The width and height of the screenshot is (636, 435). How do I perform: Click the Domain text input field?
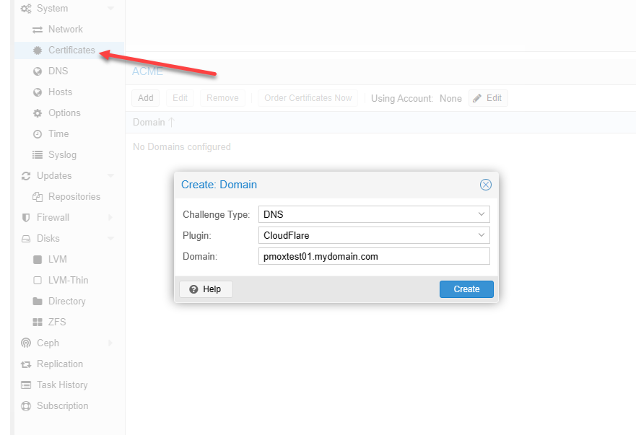click(373, 256)
